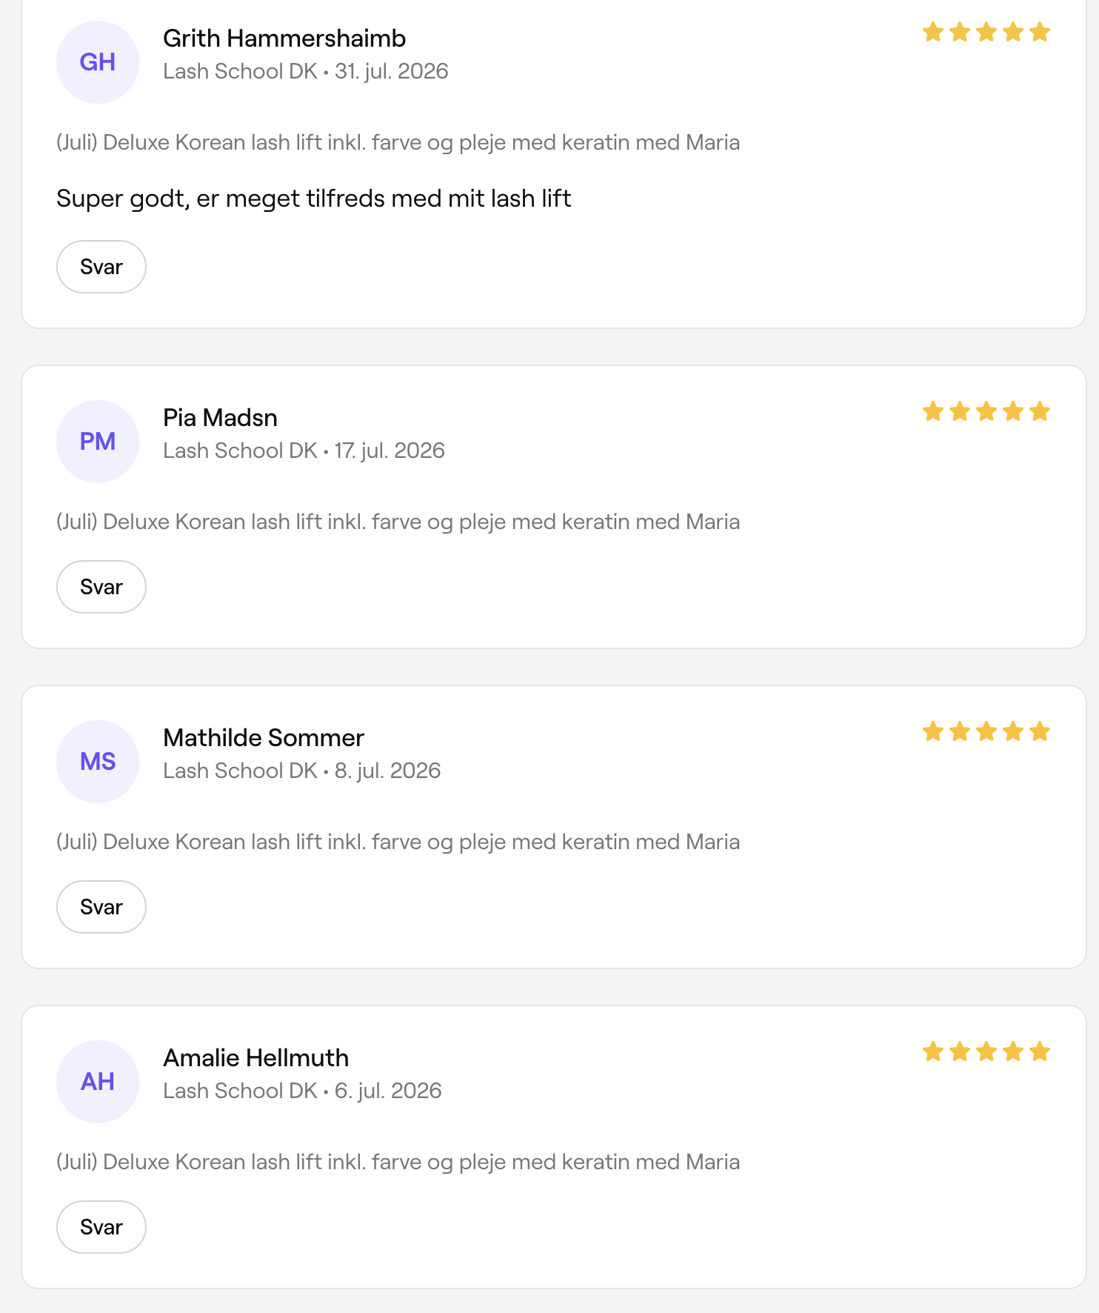
Task: Click the PM avatar for Pia Madsn
Action: tap(98, 442)
